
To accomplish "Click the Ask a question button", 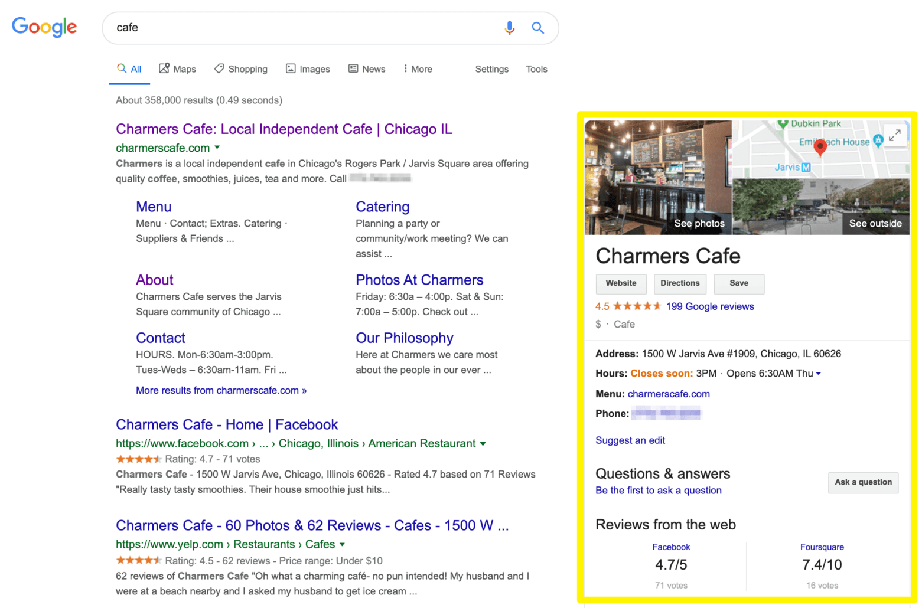I will point(863,482).
